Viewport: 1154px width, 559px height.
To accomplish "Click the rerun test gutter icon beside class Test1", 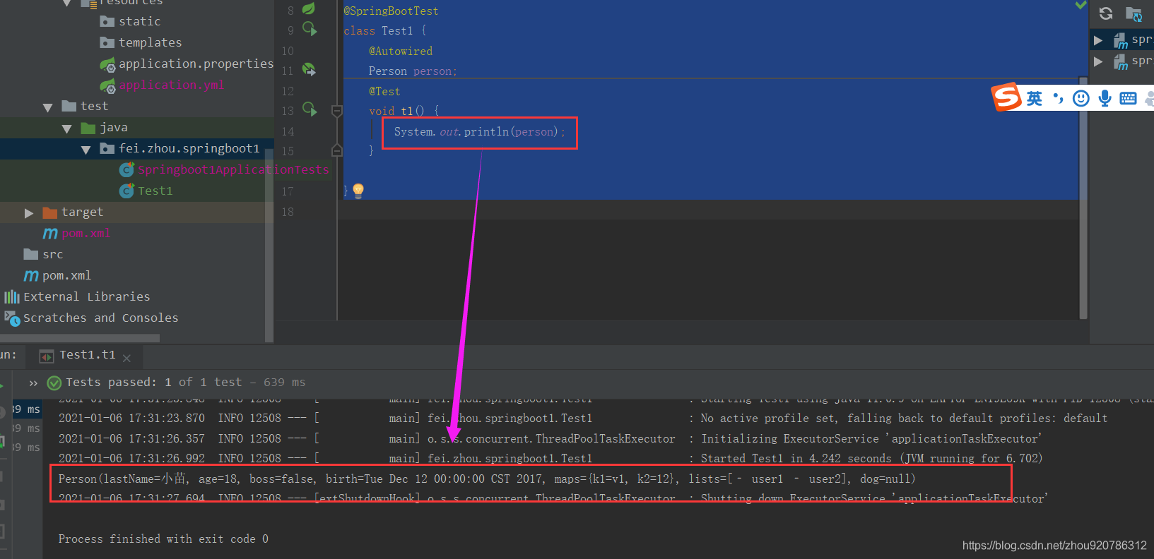I will (x=310, y=29).
